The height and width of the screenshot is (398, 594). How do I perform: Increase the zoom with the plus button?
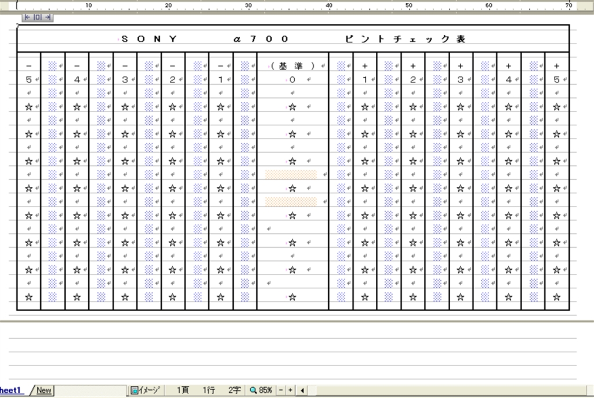click(x=290, y=390)
